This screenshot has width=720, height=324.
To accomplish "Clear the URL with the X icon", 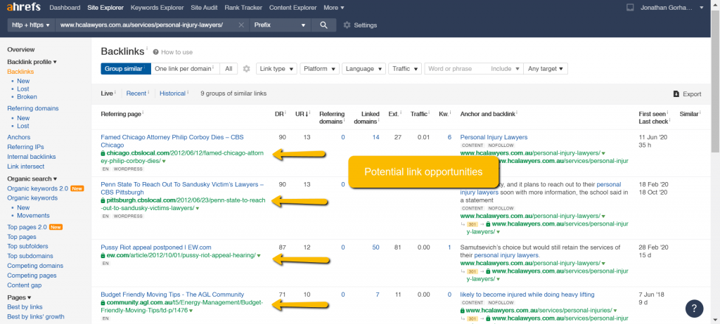I will click(x=241, y=25).
